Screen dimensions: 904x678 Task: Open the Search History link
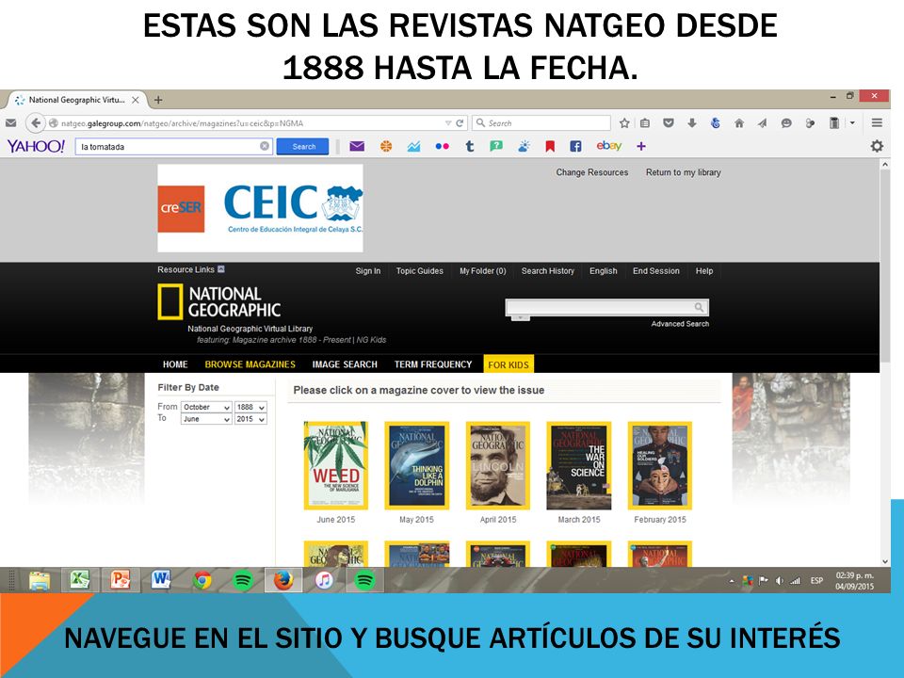click(548, 271)
